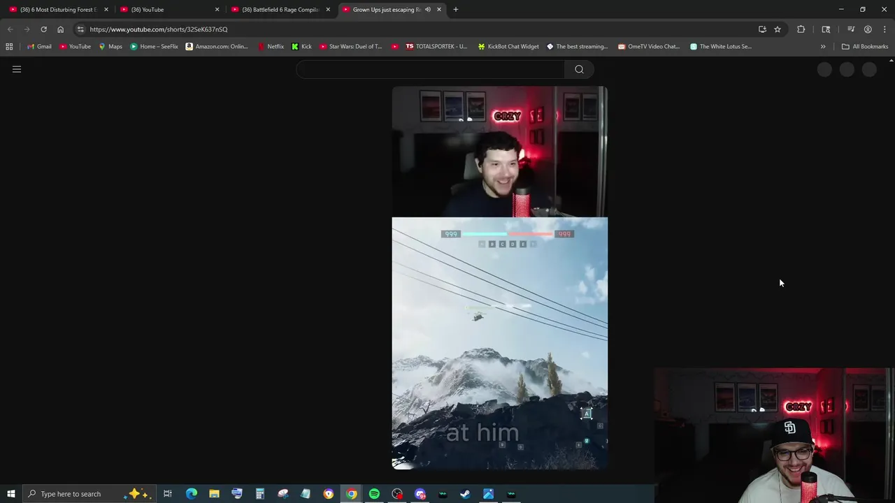Open the TOTALSPORTEK bookmark
Image resolution: width=895 pixels, height=503 pixels.
[x=436, y=47]
